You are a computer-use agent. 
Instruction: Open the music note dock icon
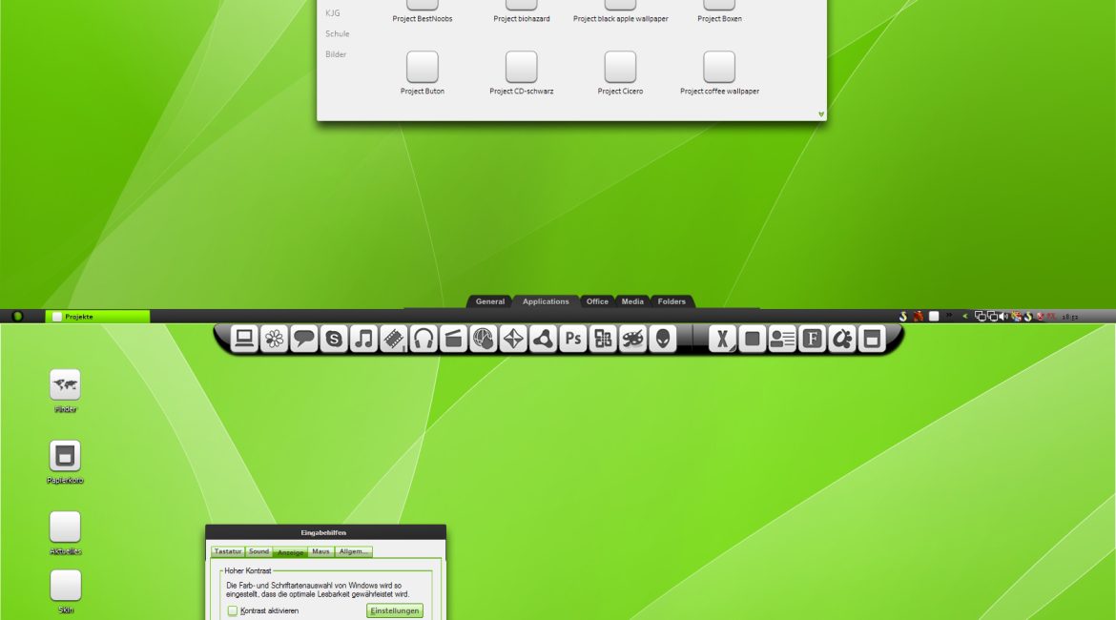pos(363,339)
